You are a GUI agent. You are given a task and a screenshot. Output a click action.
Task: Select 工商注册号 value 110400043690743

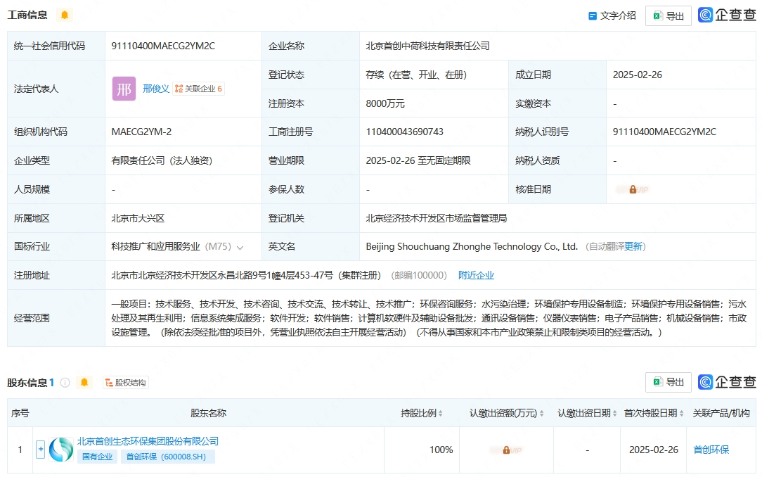pyautogui.click(x=405, y=132)
